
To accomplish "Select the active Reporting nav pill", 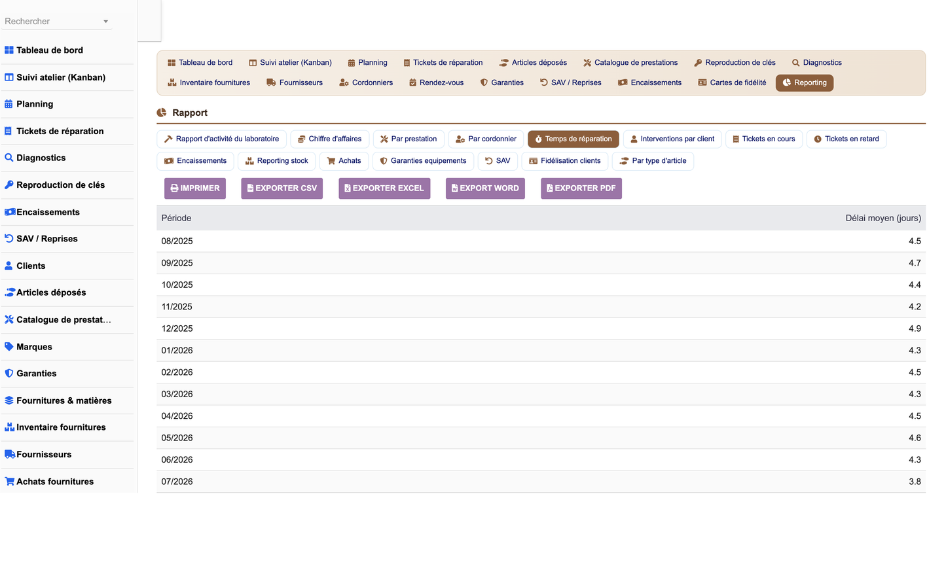I will pyautogui.click(x=805, y=83).
